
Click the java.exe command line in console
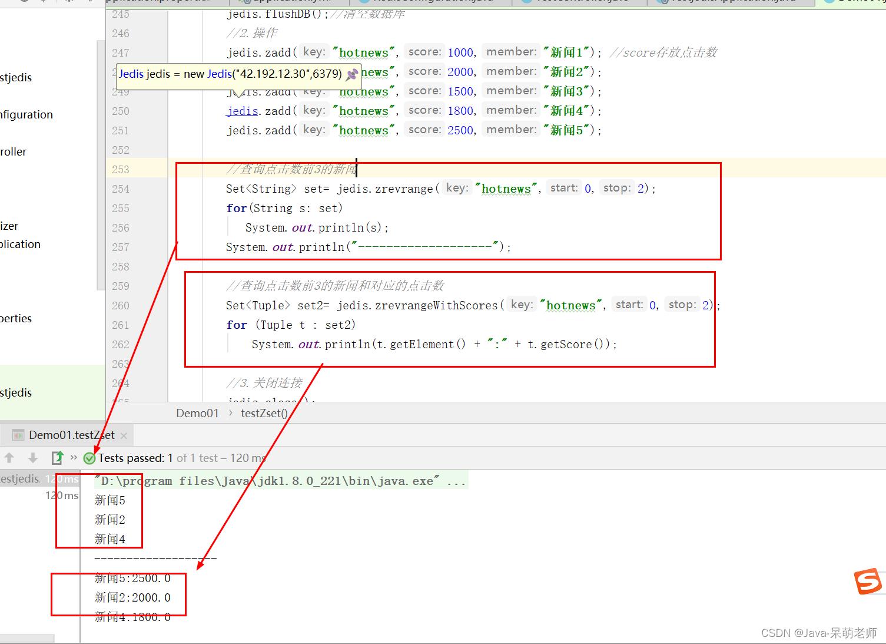click(x=280, y=481)
